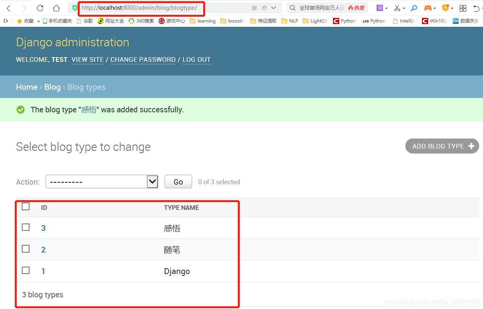
Task: Click the green security shield in address bar
Action: (75, 8)
